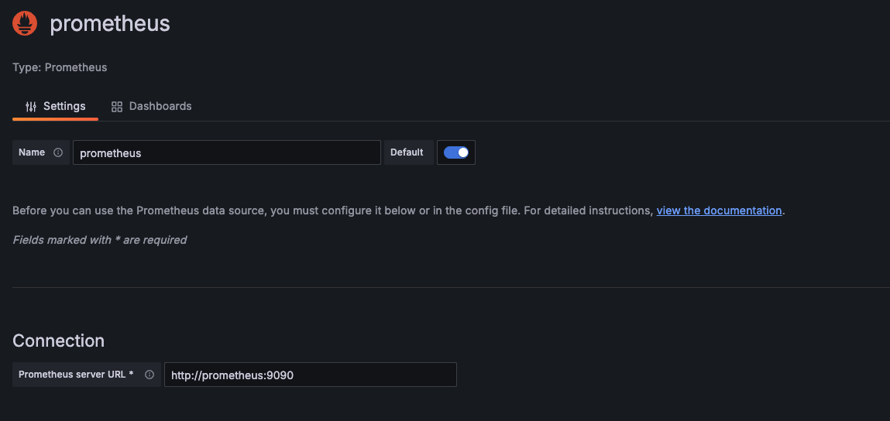Click the grid icon on Dashboards tab

[117, 106]
